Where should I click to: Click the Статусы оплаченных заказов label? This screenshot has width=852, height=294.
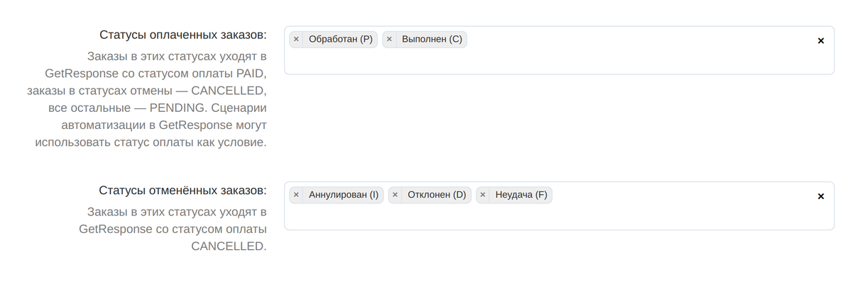tap(182, 35)
